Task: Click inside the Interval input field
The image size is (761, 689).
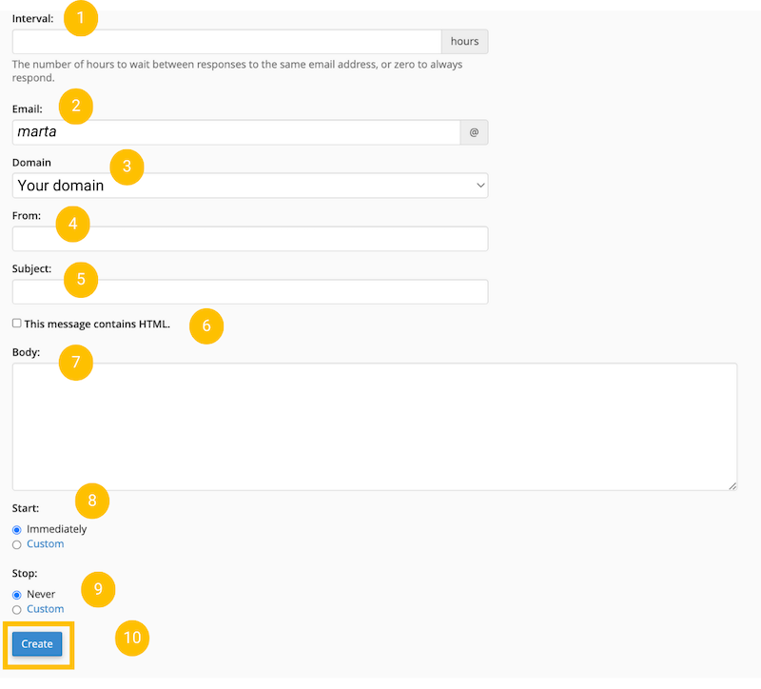Action: 226,42
